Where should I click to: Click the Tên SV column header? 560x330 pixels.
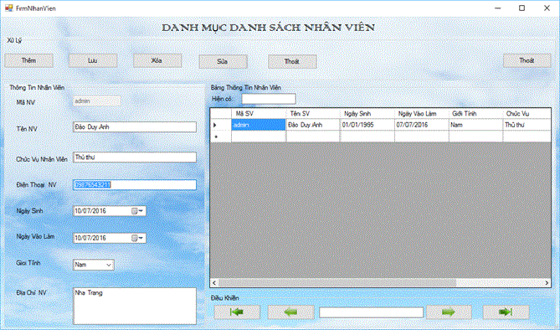[313, 113]
